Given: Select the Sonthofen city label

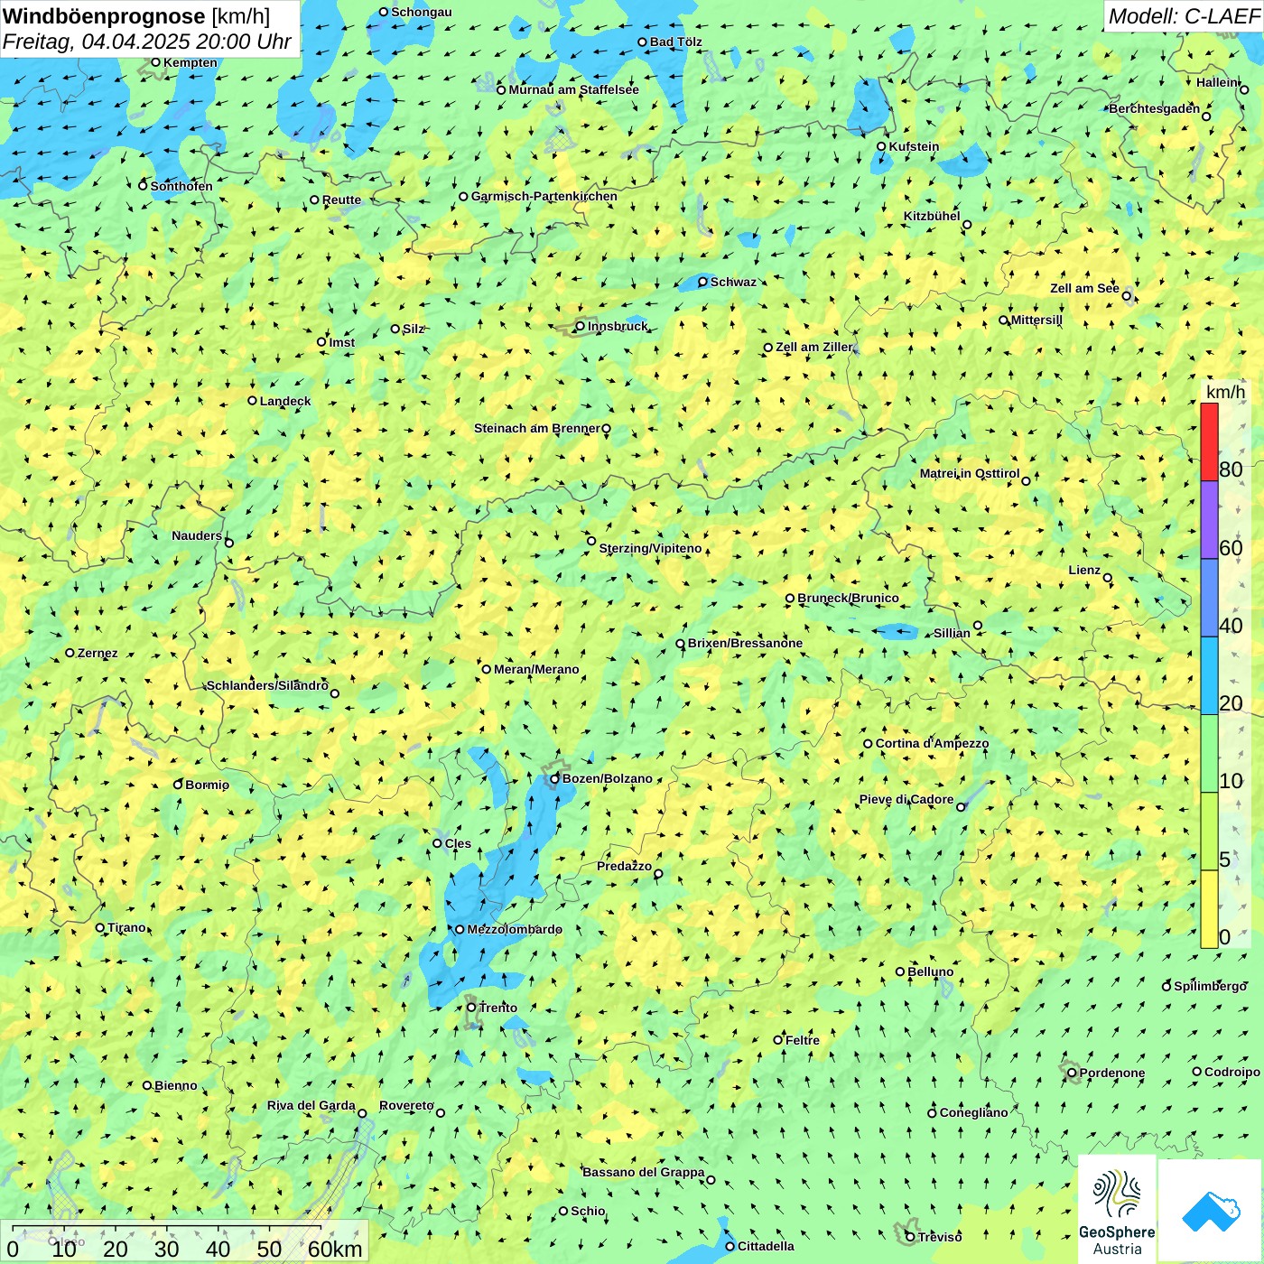Looking at the screenshot, I should [x=181, y=186].
